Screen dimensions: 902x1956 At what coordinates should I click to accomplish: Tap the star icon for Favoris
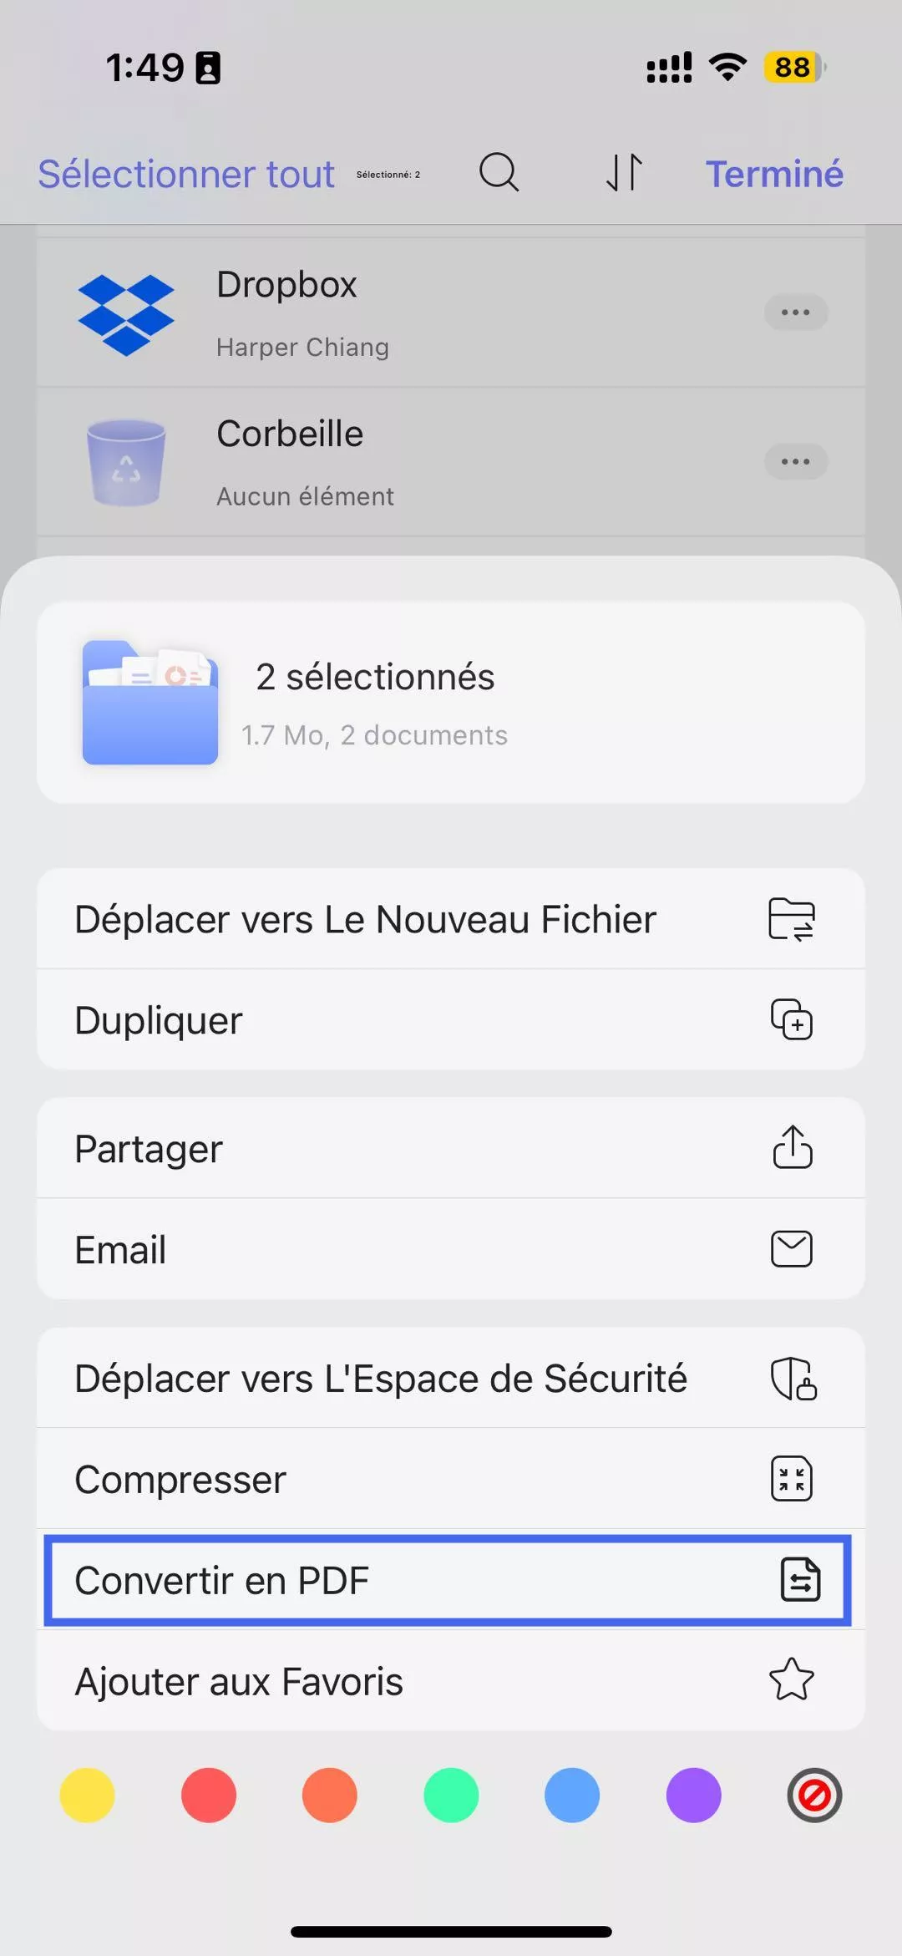pyautogui.click(x=791, y=1679)
